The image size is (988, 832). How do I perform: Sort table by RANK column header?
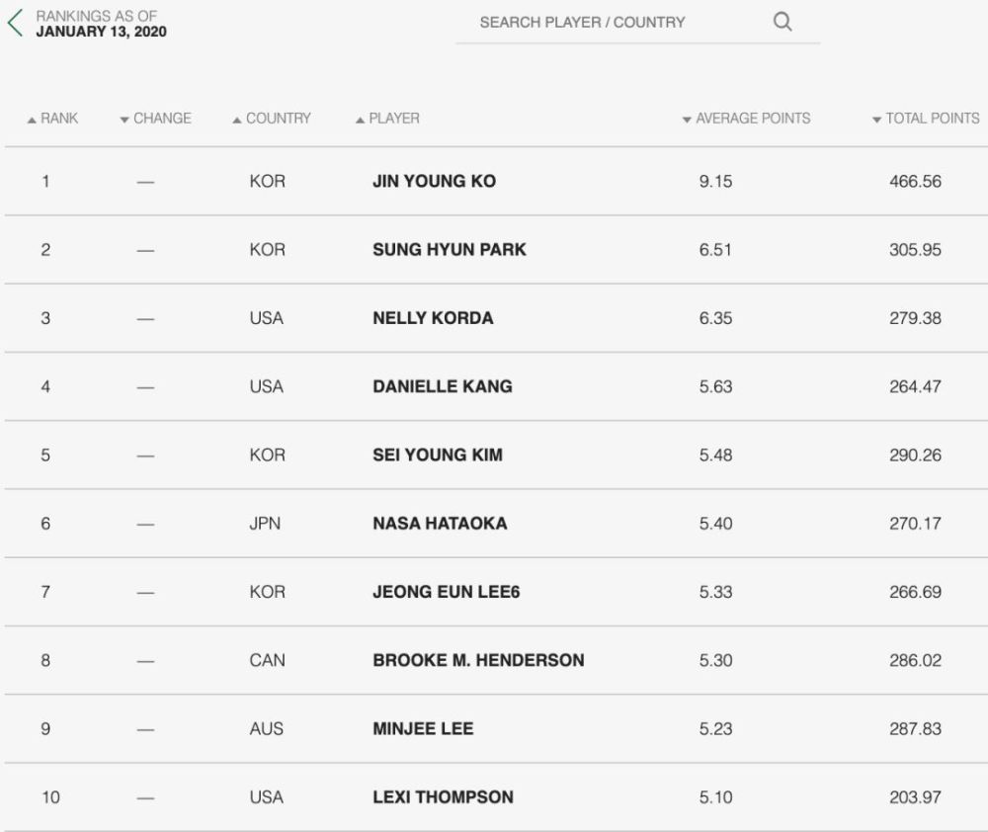[59, 119]
